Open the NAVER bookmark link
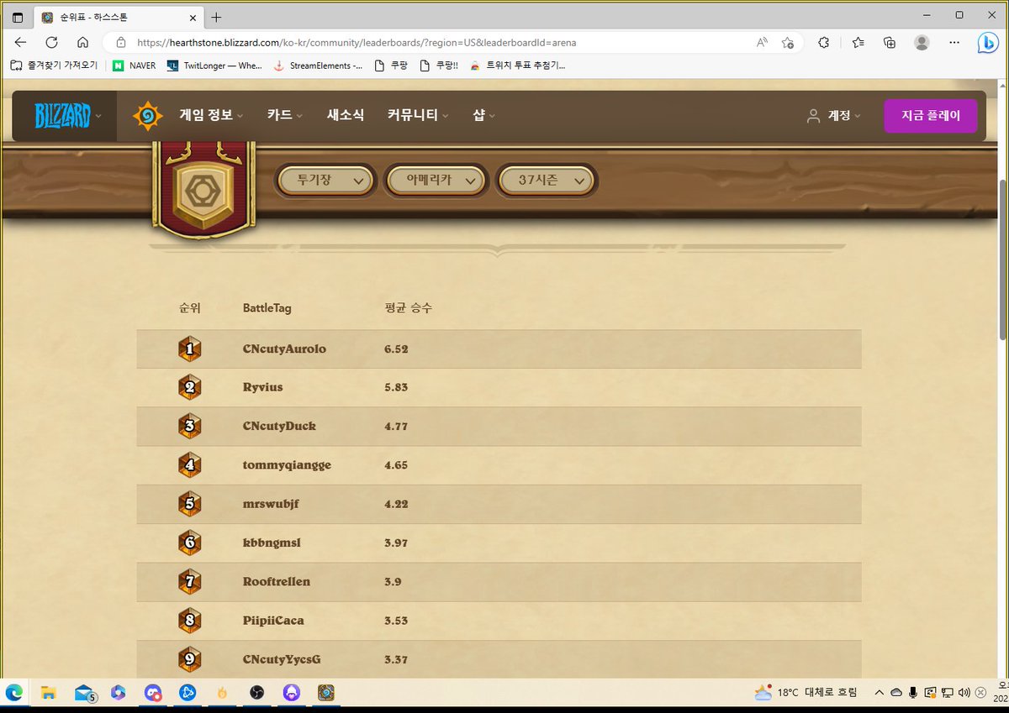This screenshot has height=713, width=1009. tap(133, 65)
